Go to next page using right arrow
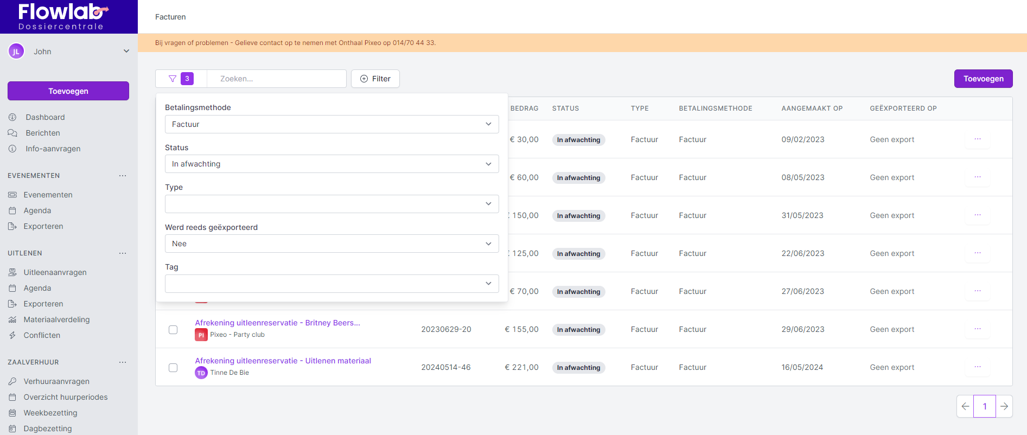Viewport: 1027px width, 435px height. [x=1004, y=406]
